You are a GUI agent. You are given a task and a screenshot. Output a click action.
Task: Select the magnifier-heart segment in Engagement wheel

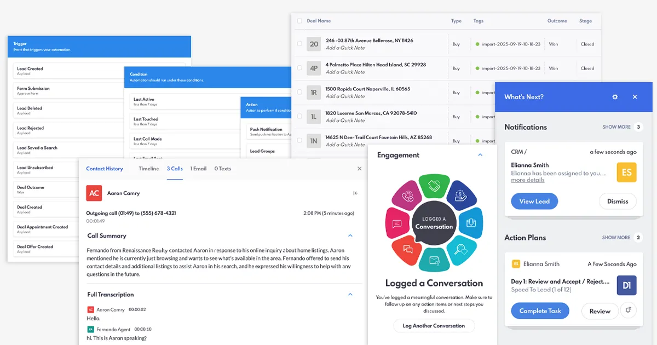pos(460,249)
